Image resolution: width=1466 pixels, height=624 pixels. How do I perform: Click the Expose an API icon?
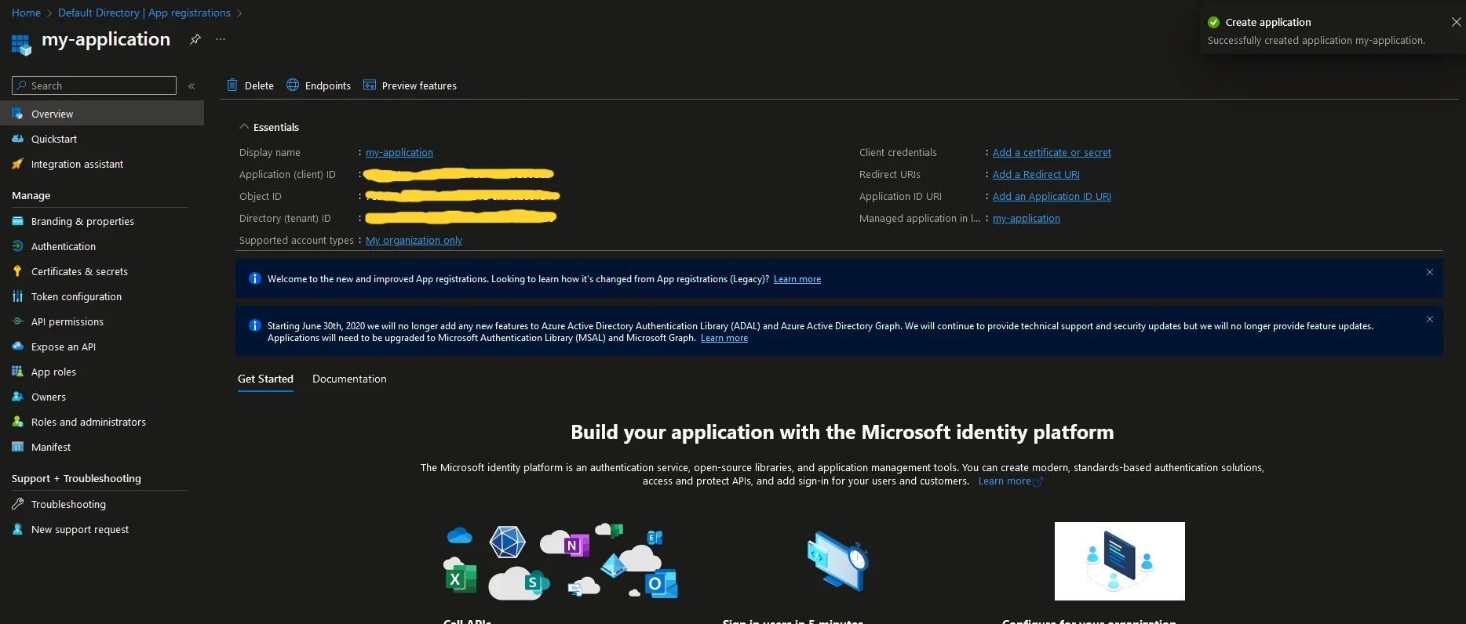[x=17, y=346]
